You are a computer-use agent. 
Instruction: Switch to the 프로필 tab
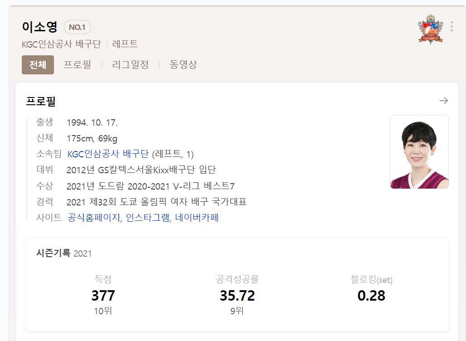[77, 64]
